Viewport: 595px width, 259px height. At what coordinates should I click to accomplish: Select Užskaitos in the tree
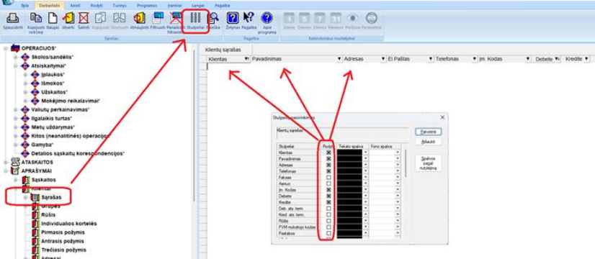[54, 92]
